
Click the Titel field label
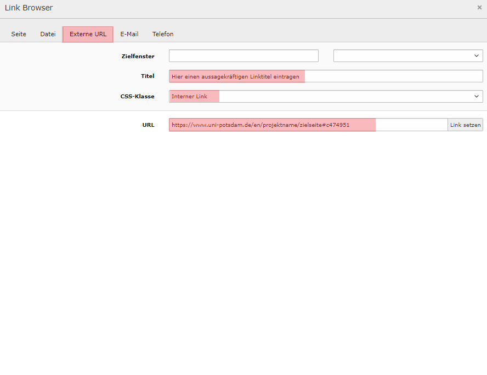tap(148, 76)
